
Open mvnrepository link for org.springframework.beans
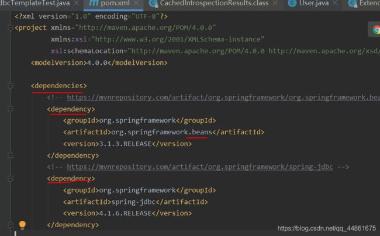tap(223, 98)
